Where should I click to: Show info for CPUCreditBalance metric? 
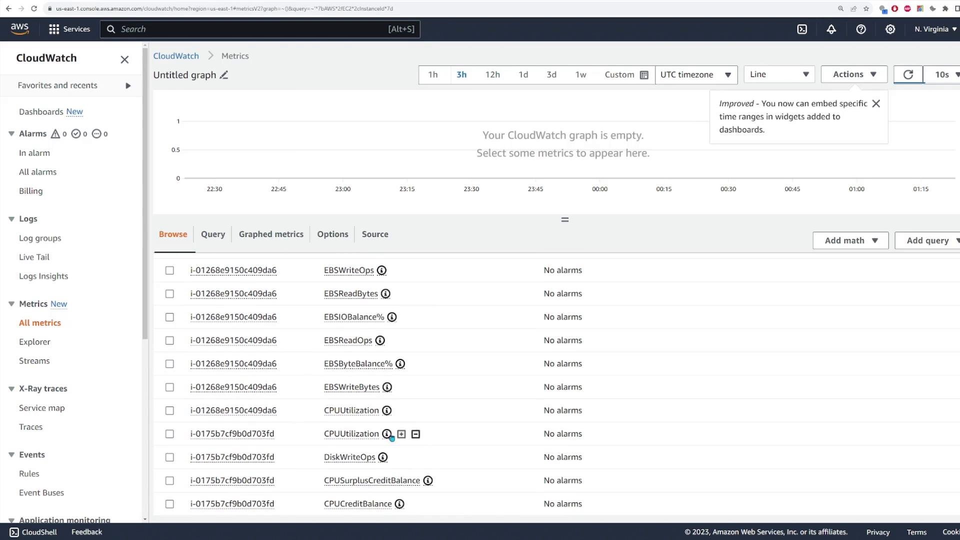399,504
